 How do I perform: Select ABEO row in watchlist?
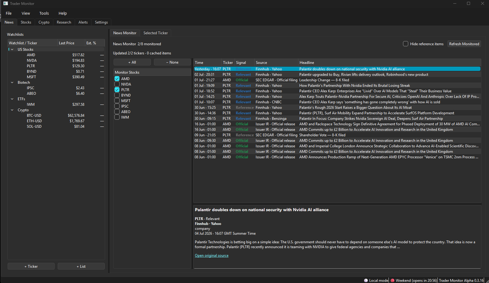pyautogui.click(x=56, y=93)
